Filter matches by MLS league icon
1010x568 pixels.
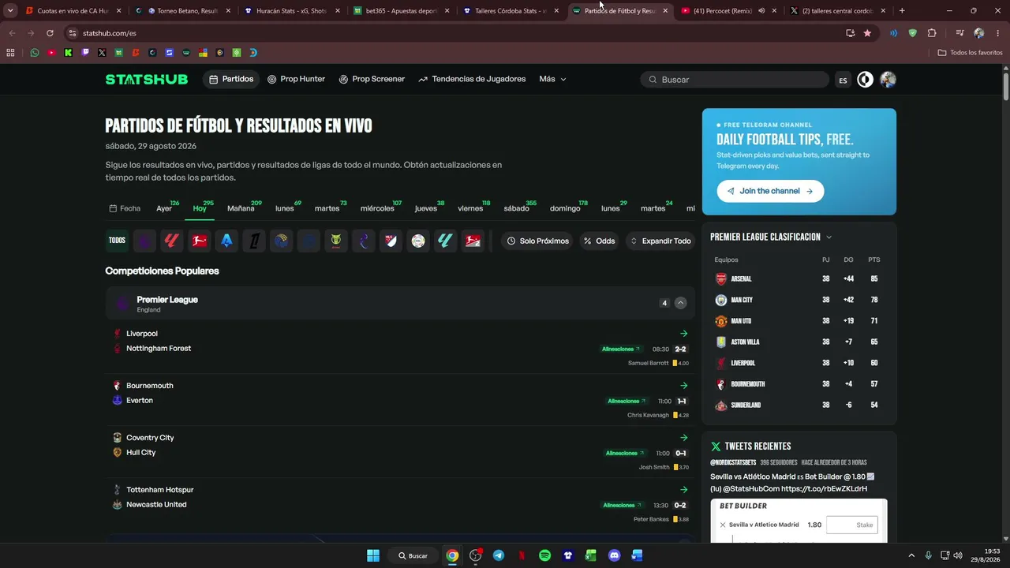(x=391, y=241)
